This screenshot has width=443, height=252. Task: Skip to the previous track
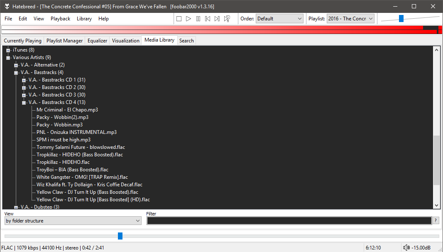pos(208,19)
